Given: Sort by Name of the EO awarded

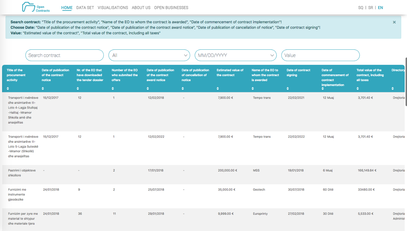Looking at the screenshot, I should (253, 89).
